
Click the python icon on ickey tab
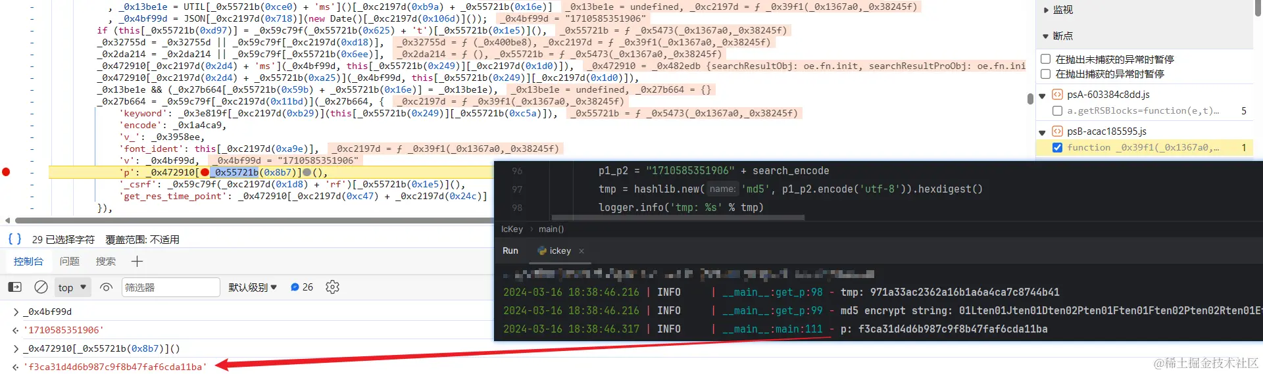click(x=542, y=251)
